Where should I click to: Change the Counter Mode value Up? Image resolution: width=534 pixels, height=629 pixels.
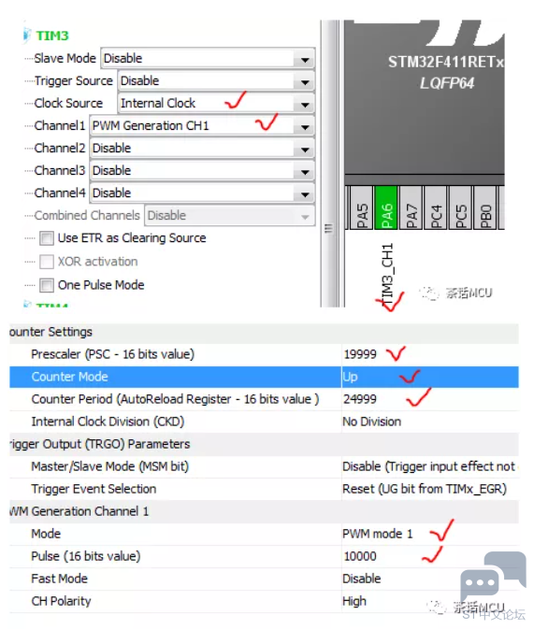350,377
